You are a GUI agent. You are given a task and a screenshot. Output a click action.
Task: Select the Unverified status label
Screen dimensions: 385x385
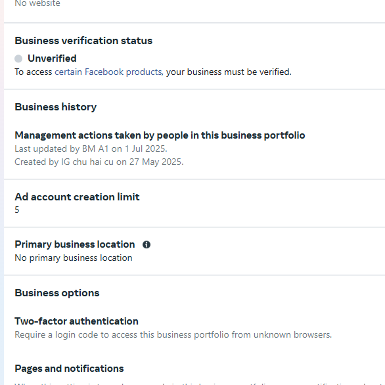pyautogui.click(x=52, y=58)
